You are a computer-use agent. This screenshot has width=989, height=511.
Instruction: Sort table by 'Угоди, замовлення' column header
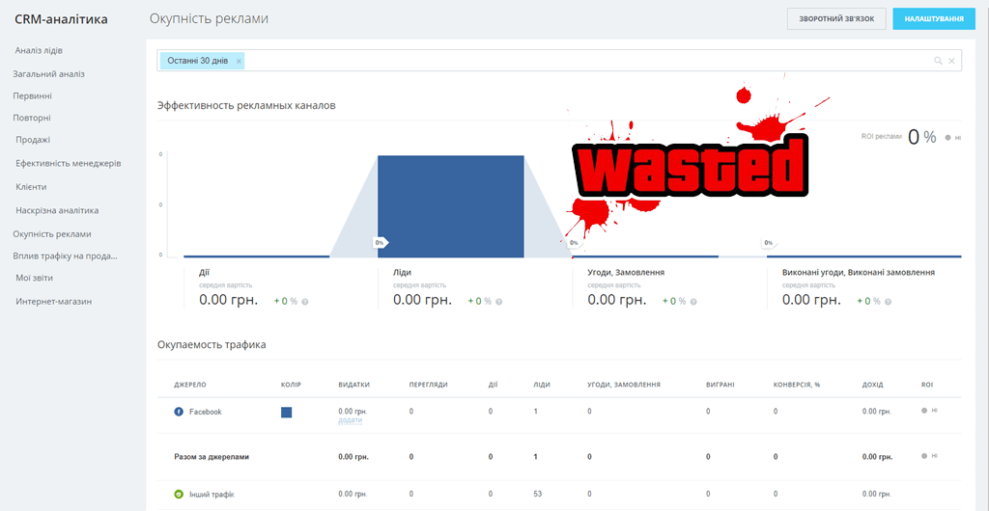(624, 385)
